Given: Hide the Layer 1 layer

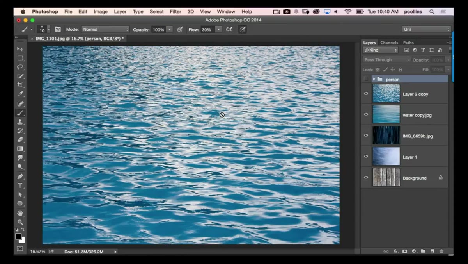Looking at the screenshot, I should pos(366,157).
